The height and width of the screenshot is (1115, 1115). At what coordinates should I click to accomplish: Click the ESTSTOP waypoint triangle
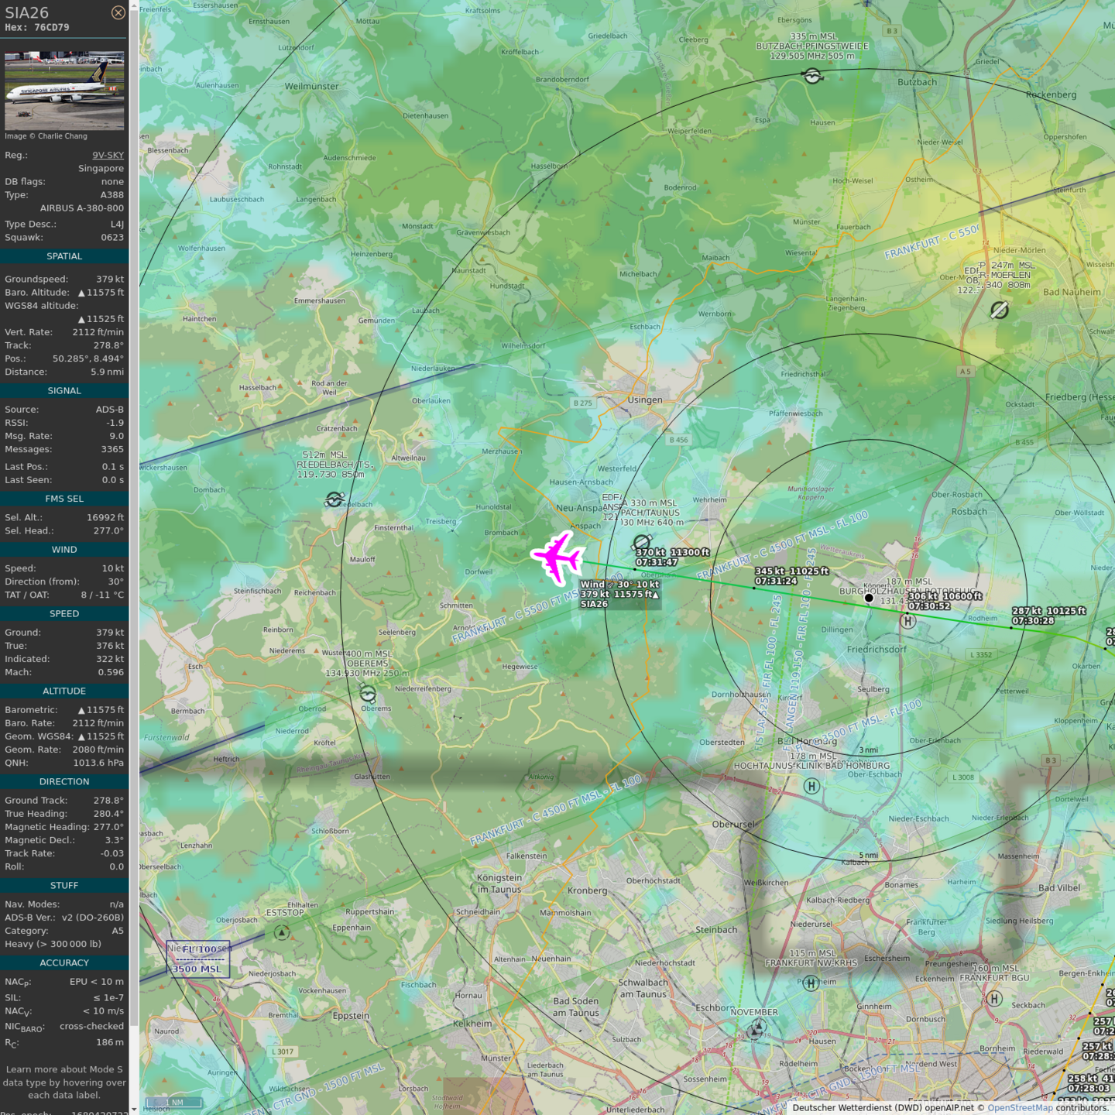coord(282,932)
